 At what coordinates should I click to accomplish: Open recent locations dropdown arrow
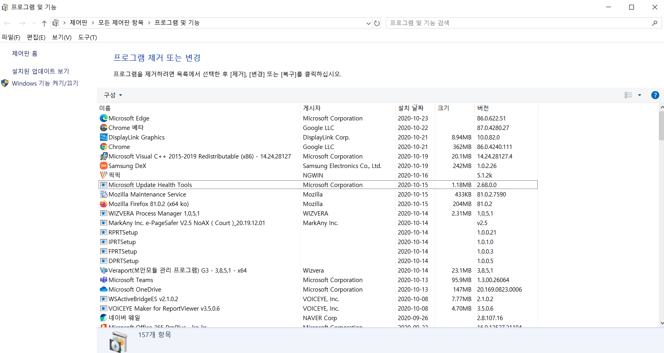click(34, 23)
